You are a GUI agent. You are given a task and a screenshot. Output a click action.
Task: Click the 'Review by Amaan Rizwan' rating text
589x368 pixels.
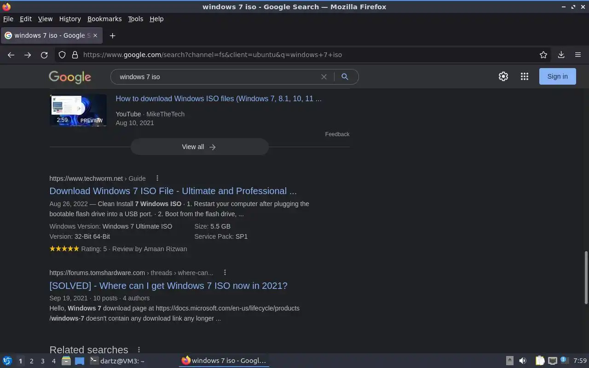click(150, 249)
